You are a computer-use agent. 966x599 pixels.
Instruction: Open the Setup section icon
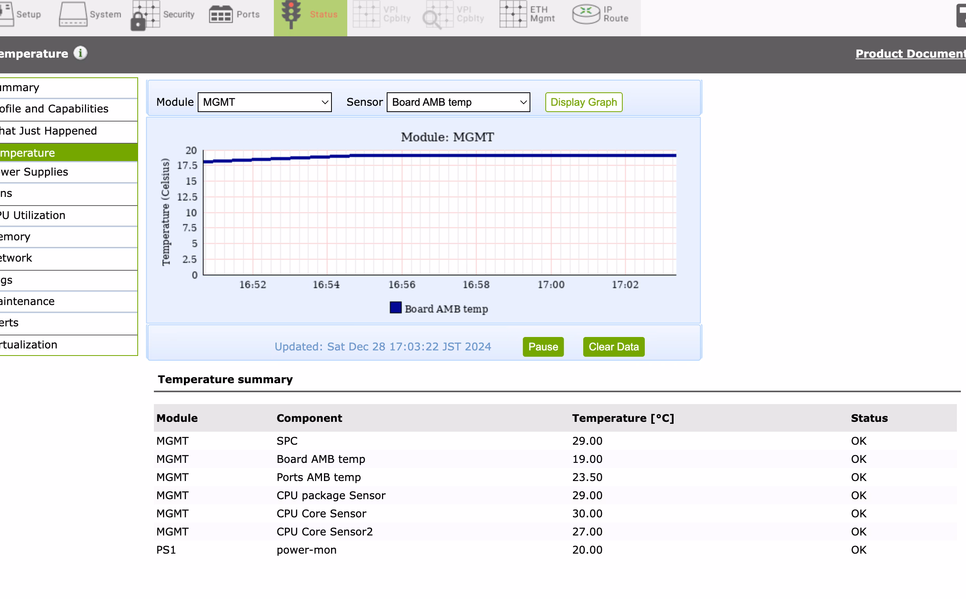[x=6, y=13]
